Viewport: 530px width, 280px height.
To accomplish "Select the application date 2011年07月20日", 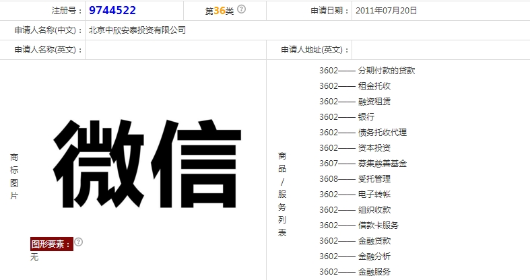I will point(386,11).
